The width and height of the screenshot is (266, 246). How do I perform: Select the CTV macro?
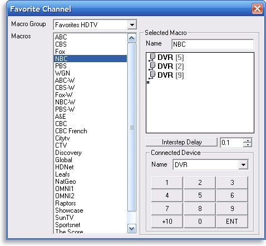(90, 145)
